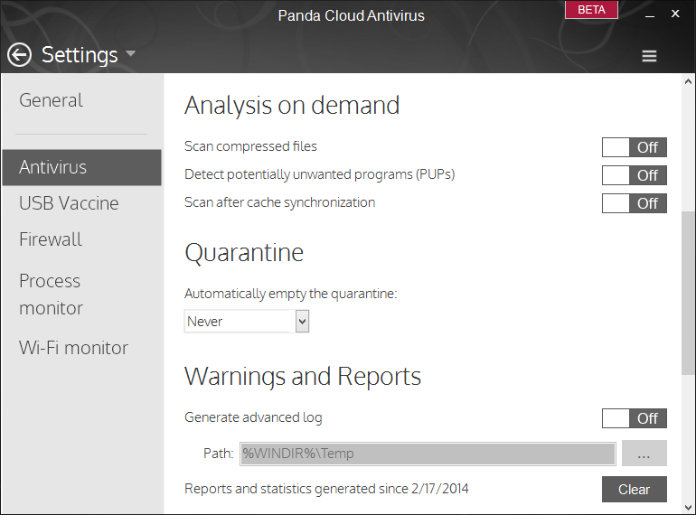Click the Analysis on demand heading
This screenshot has height=515, width=696.
[292, 106]
